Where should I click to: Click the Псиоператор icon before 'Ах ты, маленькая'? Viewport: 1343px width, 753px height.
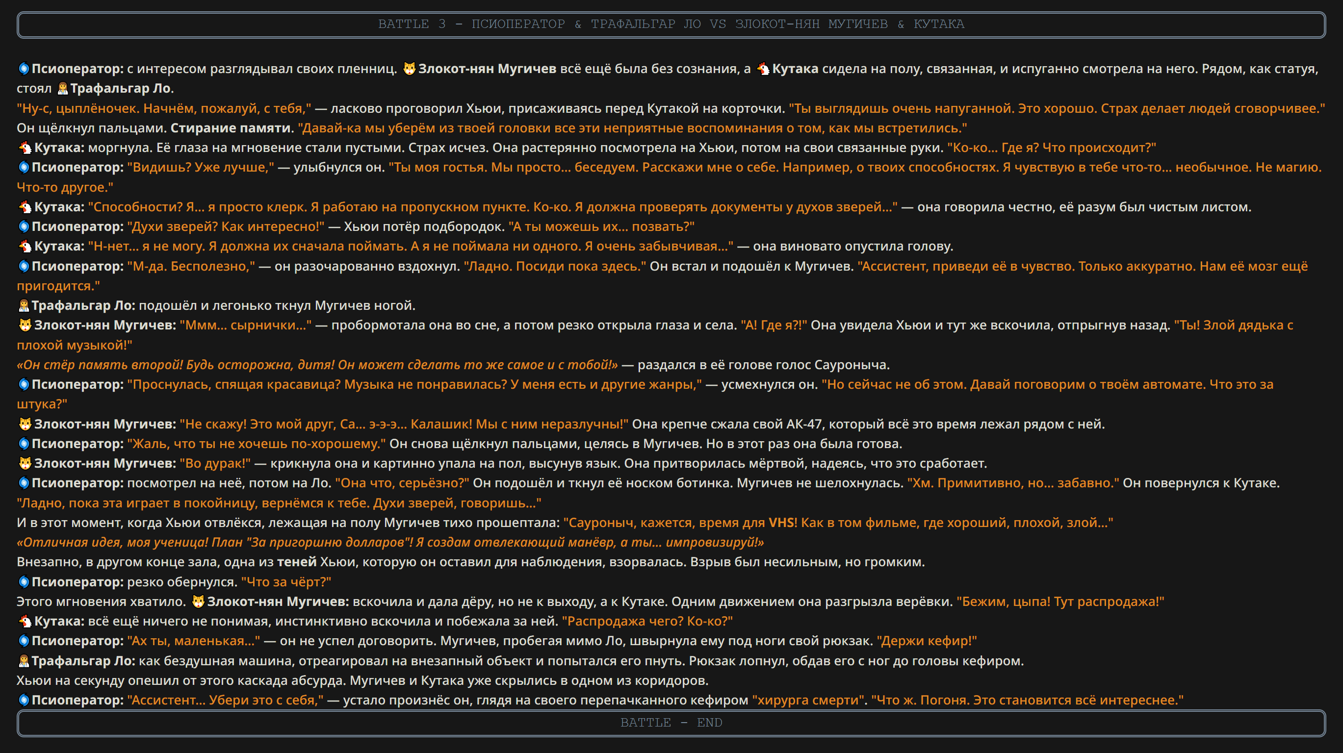24,641
